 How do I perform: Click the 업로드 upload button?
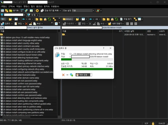pyautogui.click(x=6, y=23)
